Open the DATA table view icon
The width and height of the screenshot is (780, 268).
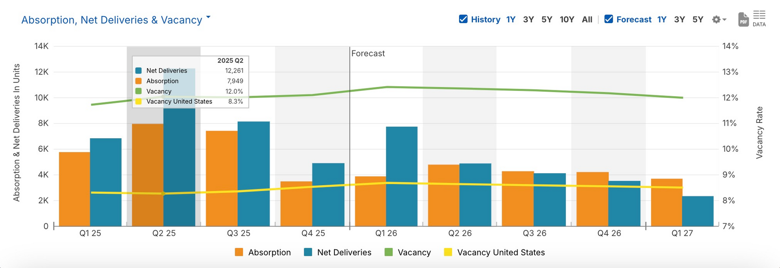pos(759,19)
